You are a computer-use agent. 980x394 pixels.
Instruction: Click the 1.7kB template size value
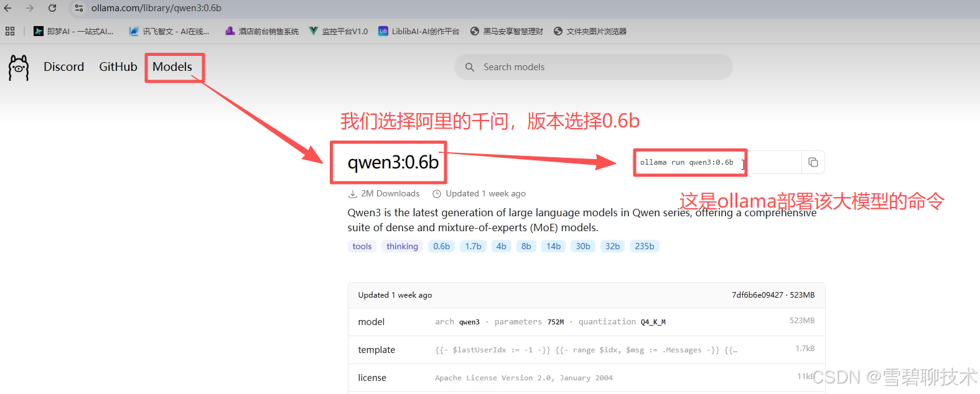tap(805, 349)
